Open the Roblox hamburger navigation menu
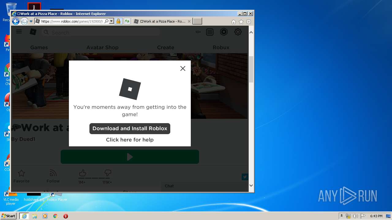392x220 pixels. [x=19, y=31]
